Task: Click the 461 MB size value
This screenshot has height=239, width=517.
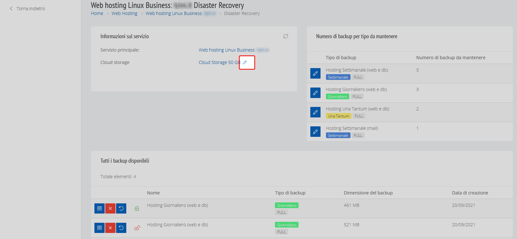Action: tap(351, 205)
